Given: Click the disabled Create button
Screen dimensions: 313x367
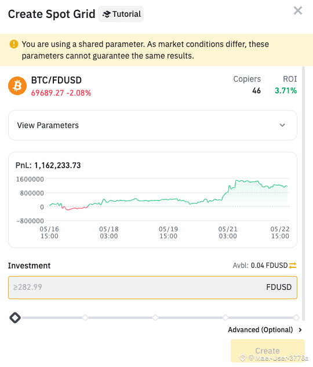Looking at the screenshot, I should pyautogui.click(x=268, y=350).
